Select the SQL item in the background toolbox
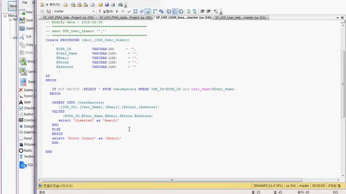346x194 pixels. click(26, 165)
